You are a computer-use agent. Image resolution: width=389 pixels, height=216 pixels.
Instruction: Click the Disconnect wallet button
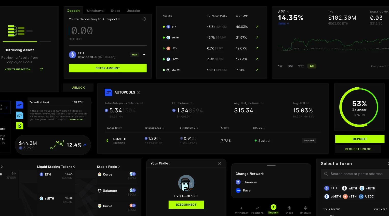[186, 205]
